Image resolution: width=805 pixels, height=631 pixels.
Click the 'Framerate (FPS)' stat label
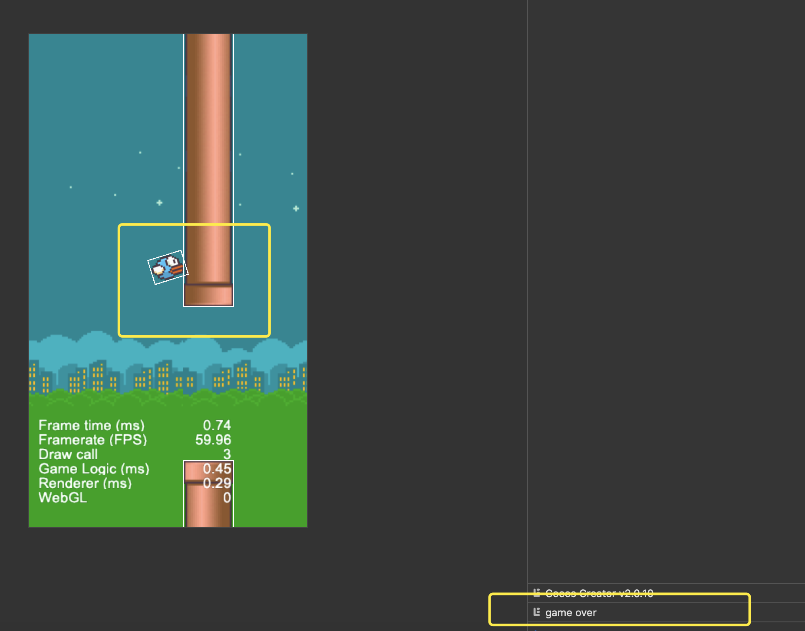point(93,440)
